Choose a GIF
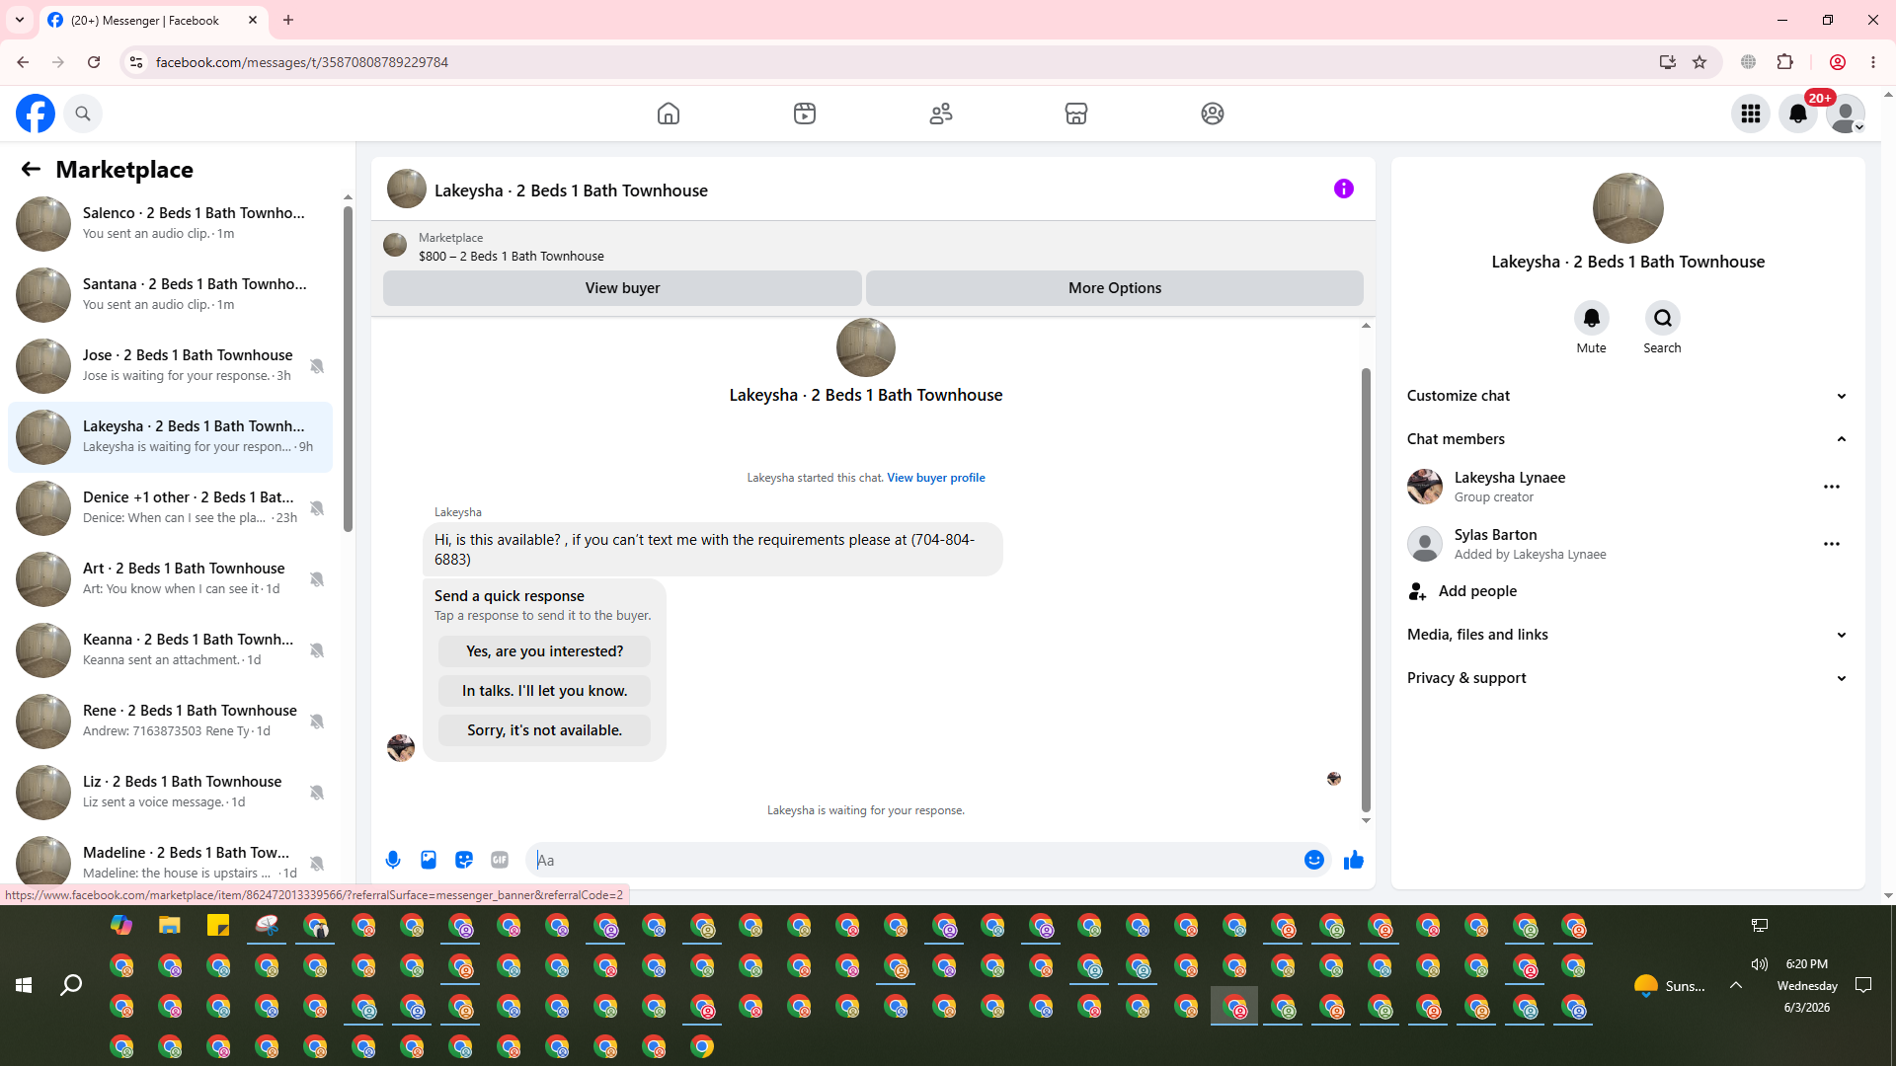This screenshot has height=1066, width=1896. (500, 860)
